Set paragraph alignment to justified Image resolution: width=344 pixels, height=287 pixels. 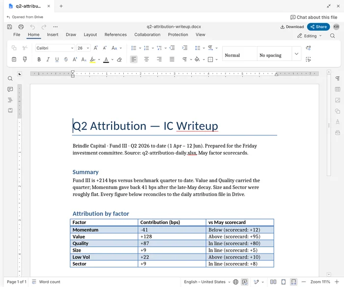[x=172, y=60]
